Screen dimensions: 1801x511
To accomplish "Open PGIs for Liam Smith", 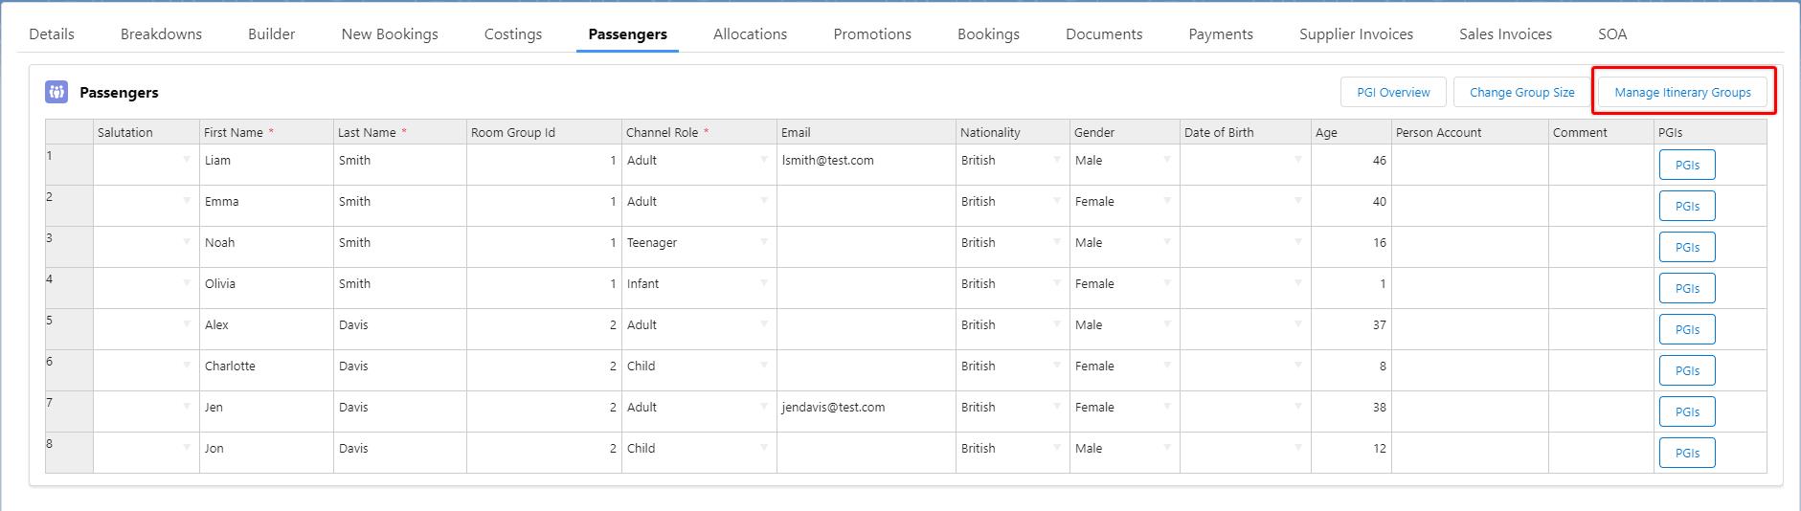I will click(x=1687, y=165).
